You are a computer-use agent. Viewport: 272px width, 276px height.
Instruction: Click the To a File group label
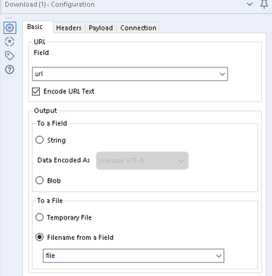pos(50,201)
